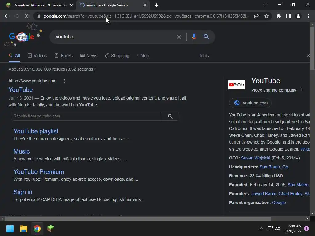Switch to Download Minecraft & Server tab
Screen dimensions: 315x236
click(x=38, y=5)
